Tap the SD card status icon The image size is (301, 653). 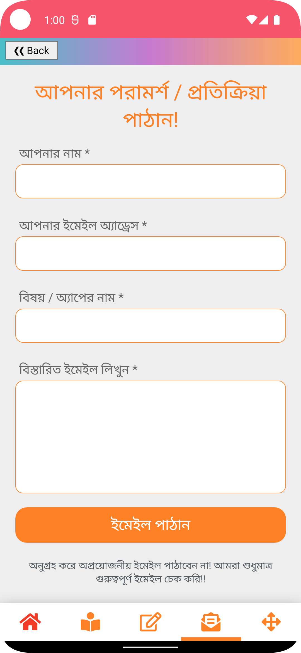click(x=92, y=20)
